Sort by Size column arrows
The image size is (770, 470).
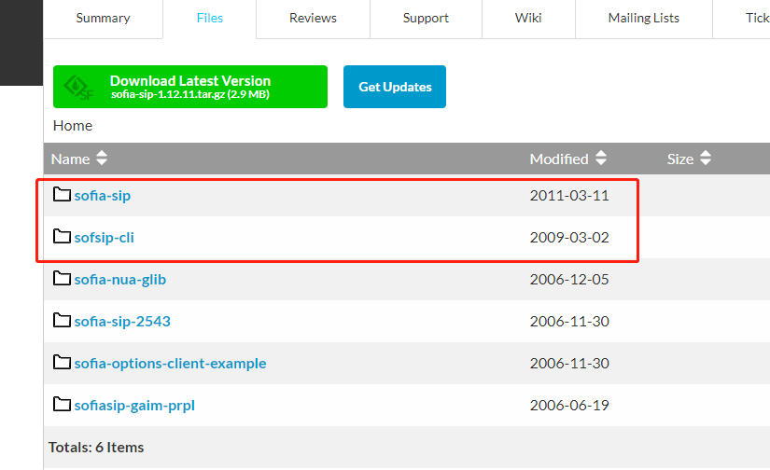(x=706, y=158)
